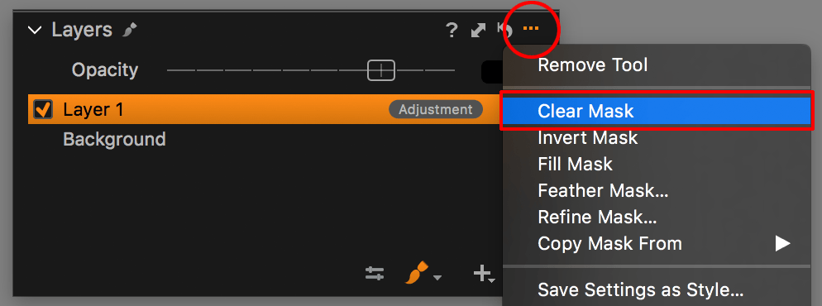Screen dimensions: 822x306
Task: Collapse the Layers panel using the chevron
Action: click(x=35, y=31)
